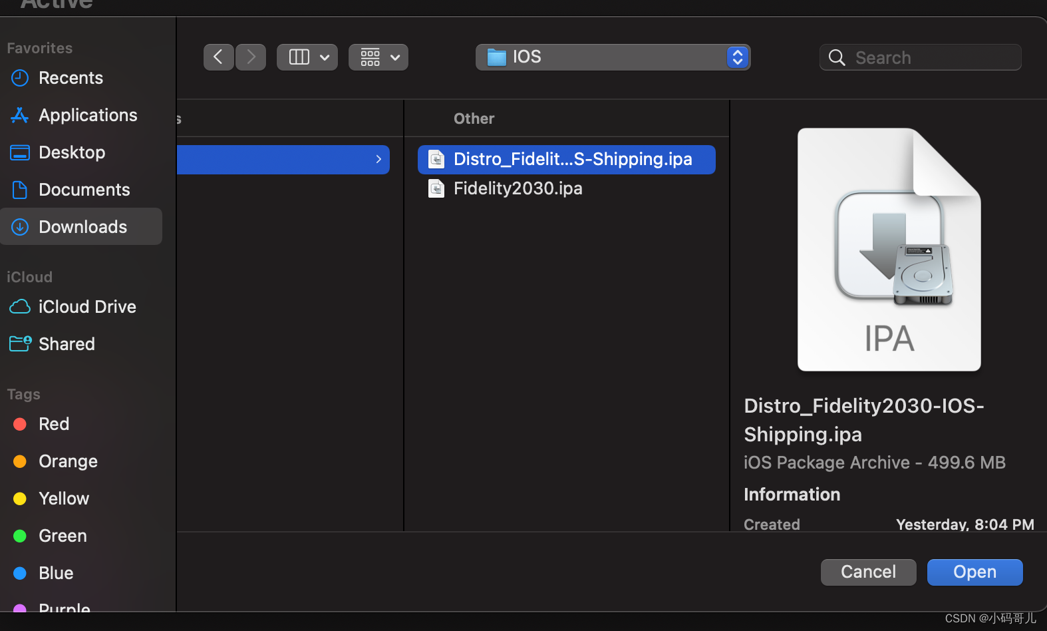The width and height of the screenshot is (1047, 631).
Task: Go forward with the right arrow button
Action: [251, 57]
